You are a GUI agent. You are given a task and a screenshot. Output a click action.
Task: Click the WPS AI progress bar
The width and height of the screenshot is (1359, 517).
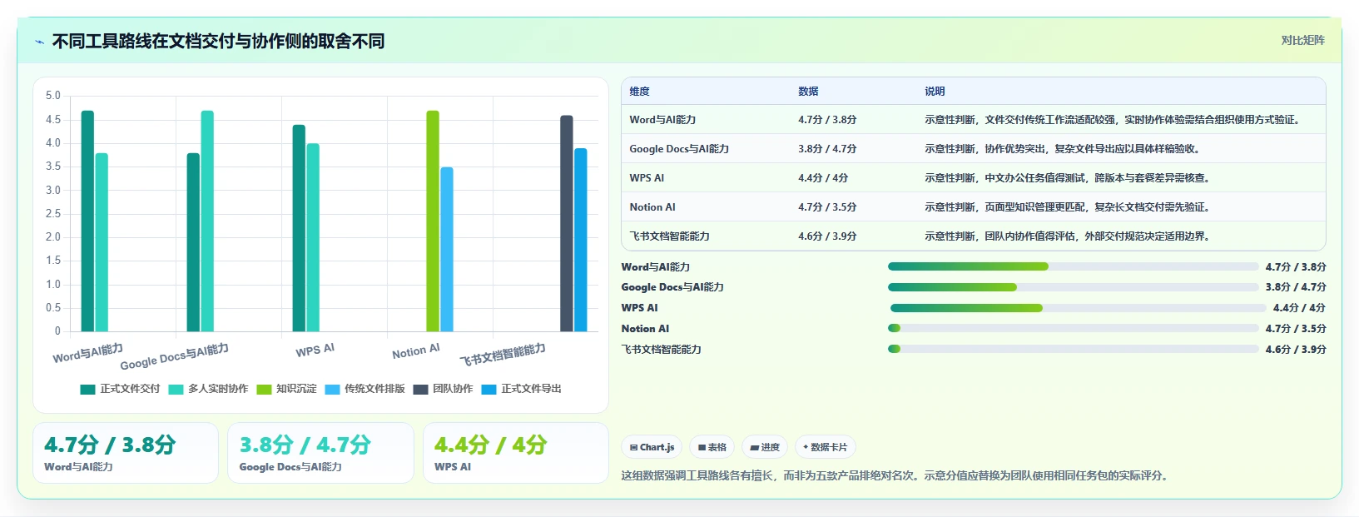[x=1078, y=308]
